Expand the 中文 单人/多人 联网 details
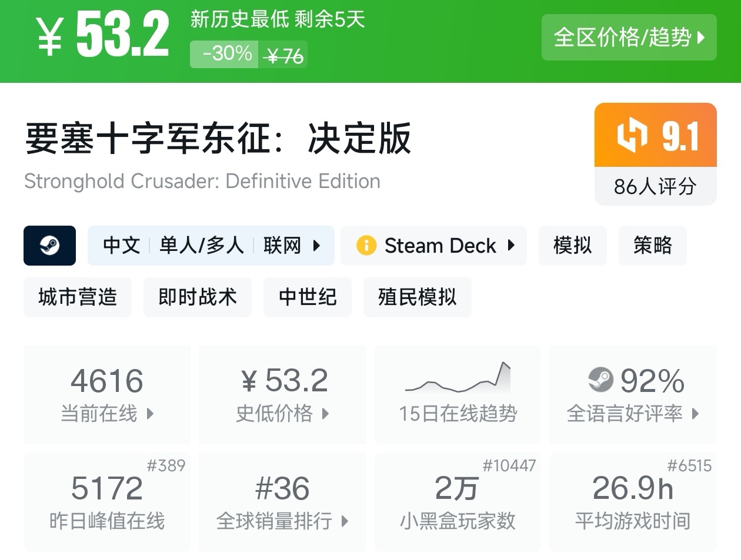 211,246
